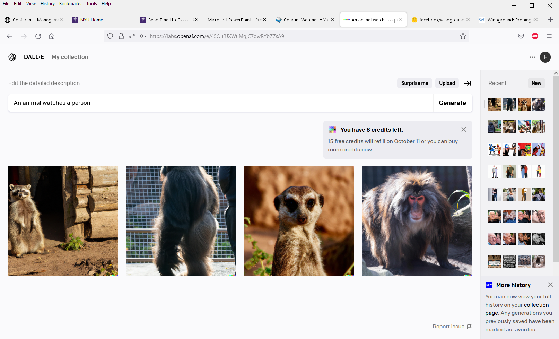
Task: Open the Firefox hamburger application menu
Action: (x=549, y=36)
